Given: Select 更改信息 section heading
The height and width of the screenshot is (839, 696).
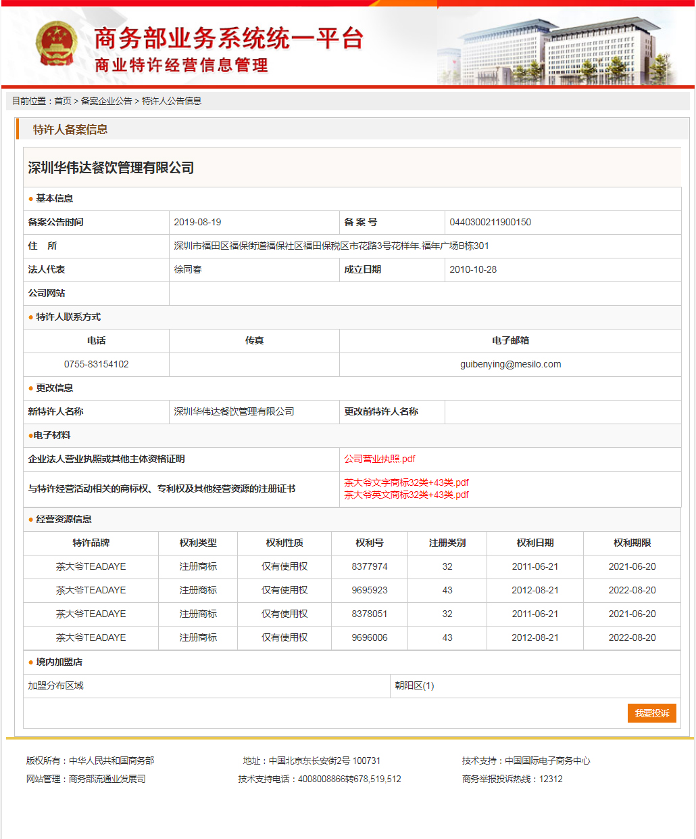Looking at the screenshot, I should click(55, 388).
